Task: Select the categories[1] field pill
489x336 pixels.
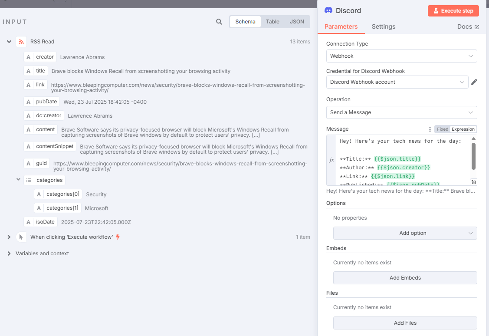Action: (58, 208)
